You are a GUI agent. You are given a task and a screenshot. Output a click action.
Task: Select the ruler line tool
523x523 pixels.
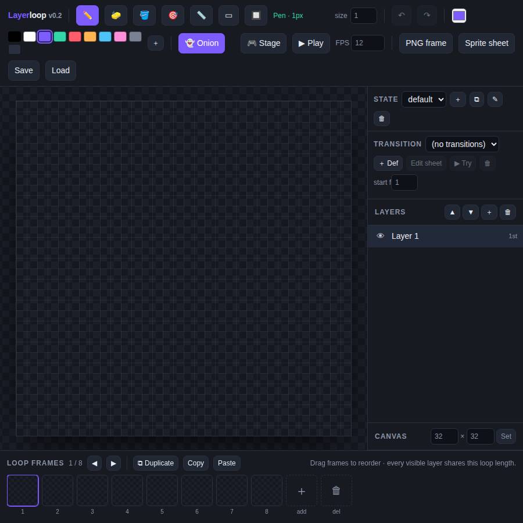(x=201, y=15)
